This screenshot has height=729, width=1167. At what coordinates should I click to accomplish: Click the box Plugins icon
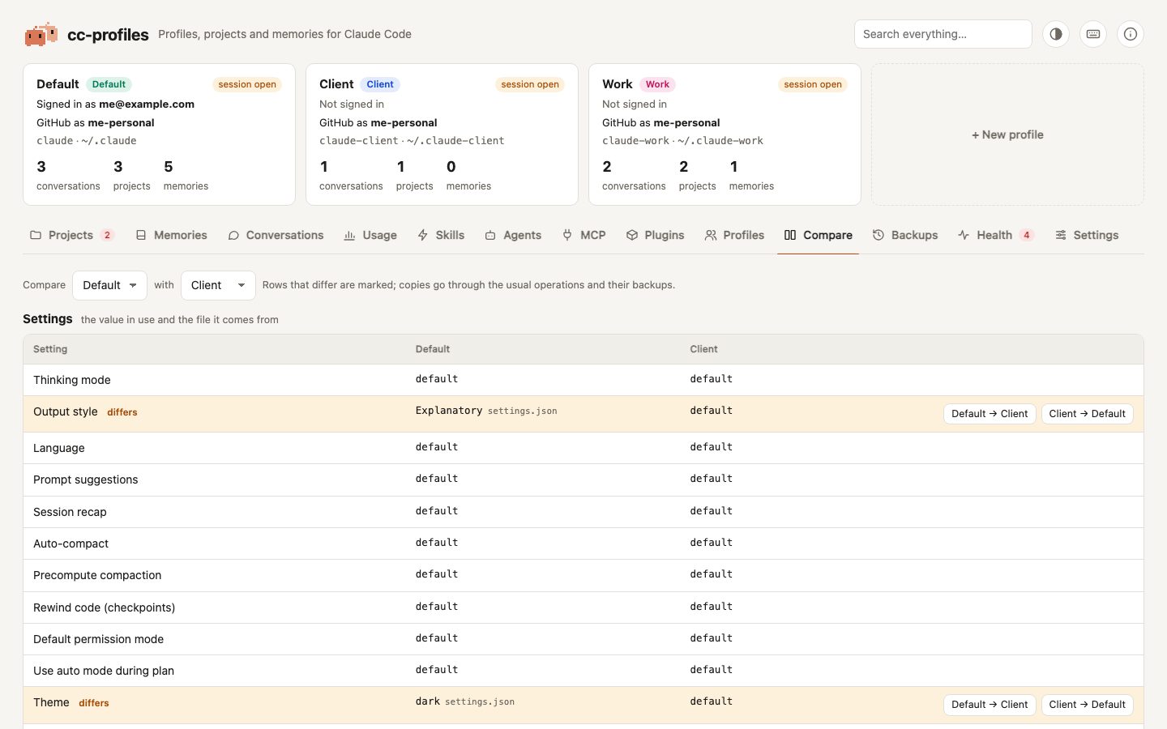(x=632, y=235)
